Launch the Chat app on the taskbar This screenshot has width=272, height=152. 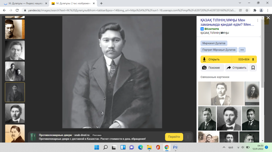click(x=132, y=147)
